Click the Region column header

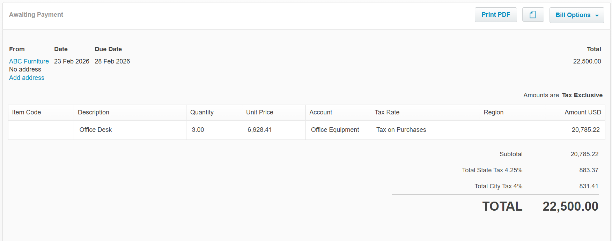493,112
